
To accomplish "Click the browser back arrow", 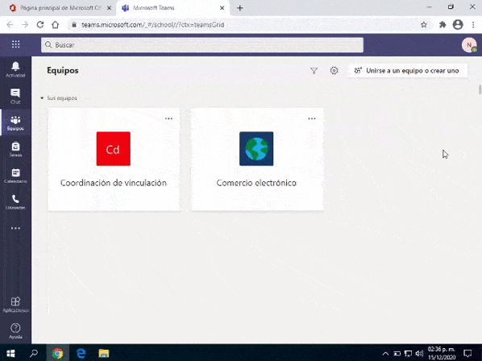I will pyautogui.click(x=10, y=25).
